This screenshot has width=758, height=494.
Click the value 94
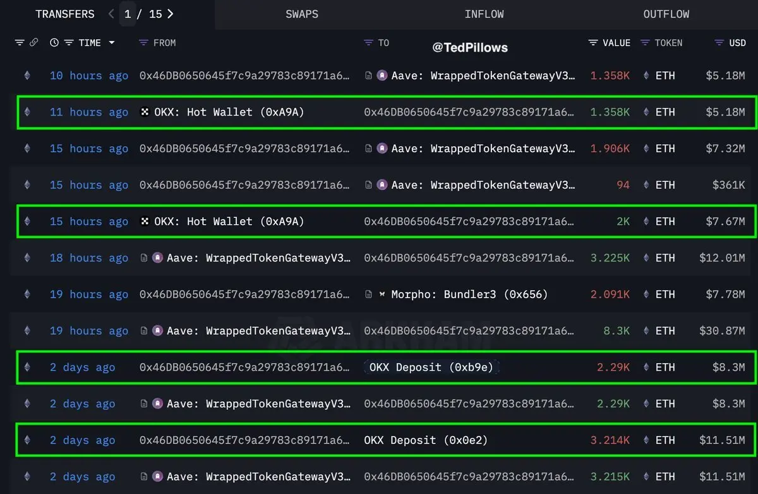click(x=623, y=185)
